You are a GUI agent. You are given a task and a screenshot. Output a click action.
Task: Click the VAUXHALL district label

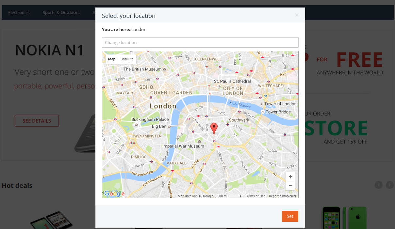tap(176, 163)
